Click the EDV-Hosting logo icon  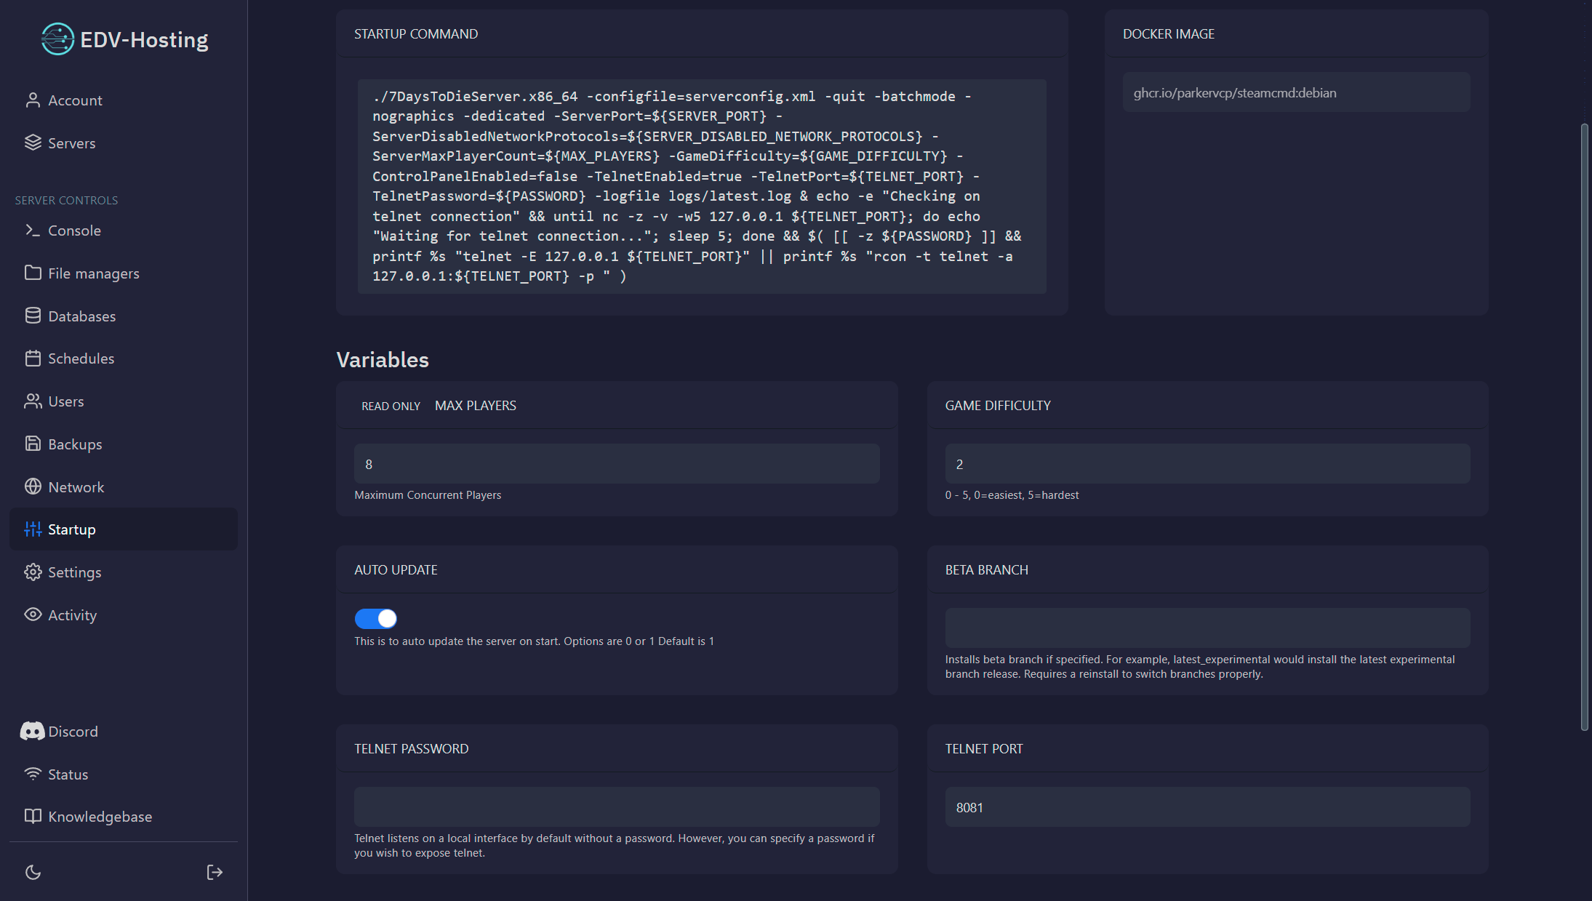(57, 39)
